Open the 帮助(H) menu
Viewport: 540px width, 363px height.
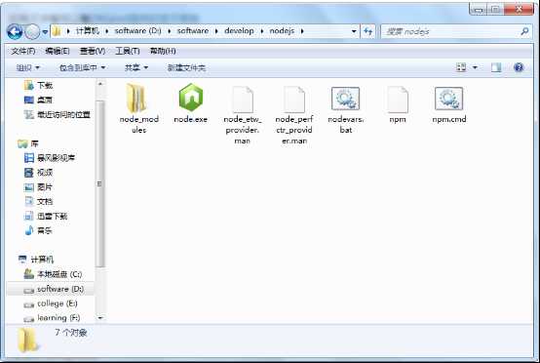click(163, 51)
